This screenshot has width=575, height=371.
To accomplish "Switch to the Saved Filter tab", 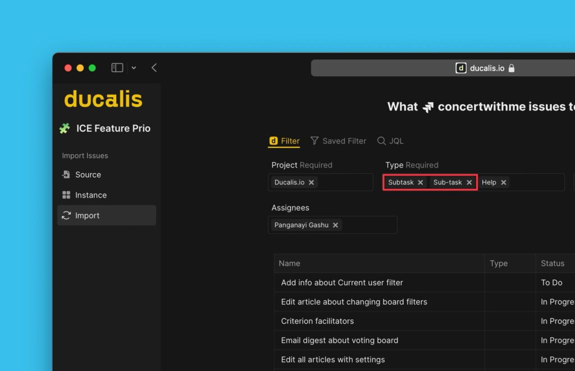I will point(344,141).
